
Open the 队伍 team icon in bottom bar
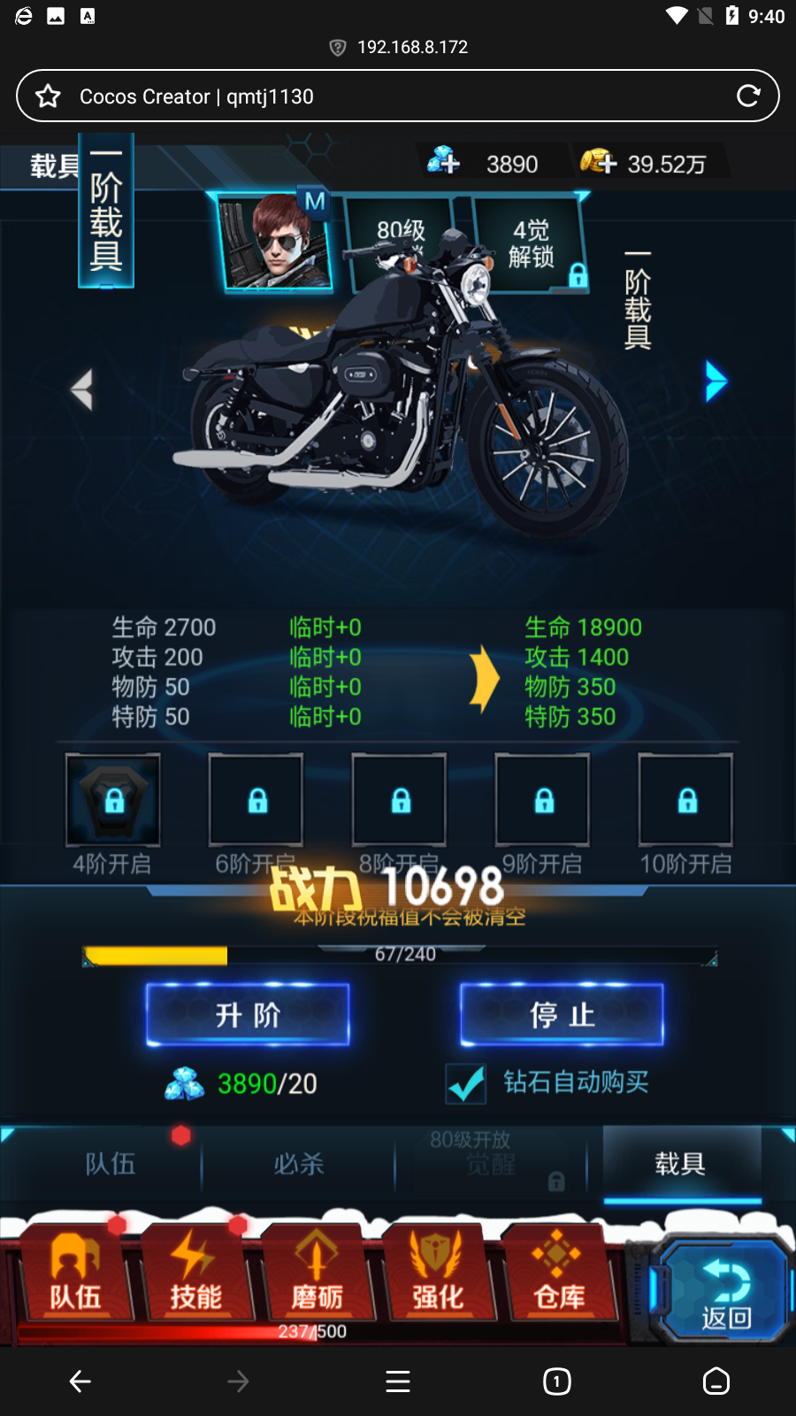tap(75, 1273)
